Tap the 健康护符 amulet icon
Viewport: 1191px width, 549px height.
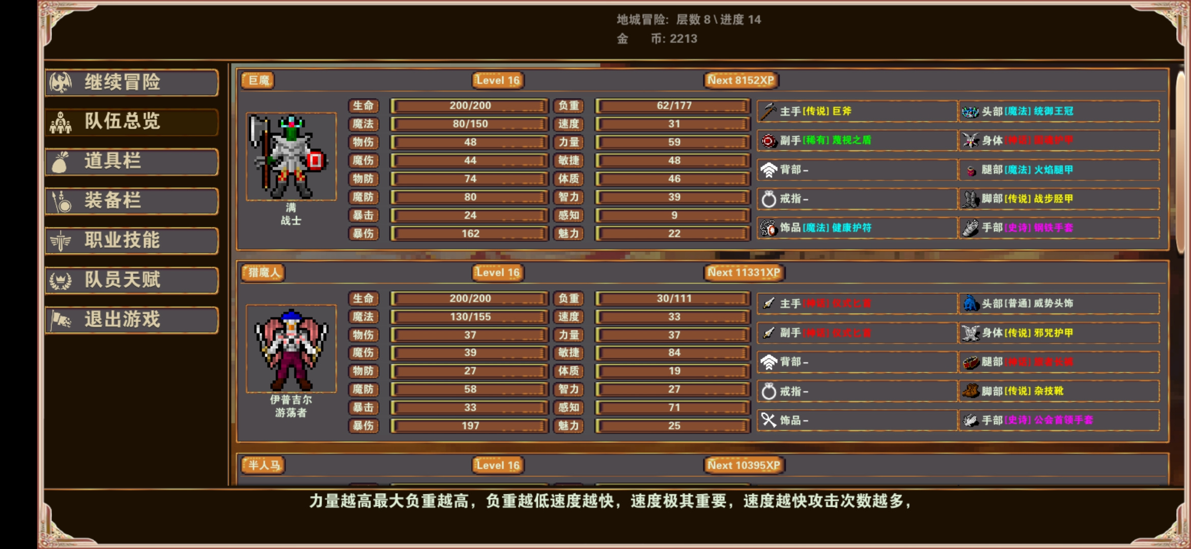[x=769, y=228]
